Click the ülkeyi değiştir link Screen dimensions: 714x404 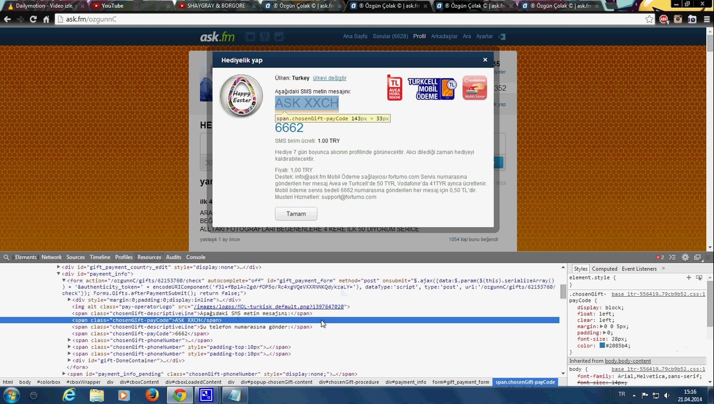click(x=329, y=78)
